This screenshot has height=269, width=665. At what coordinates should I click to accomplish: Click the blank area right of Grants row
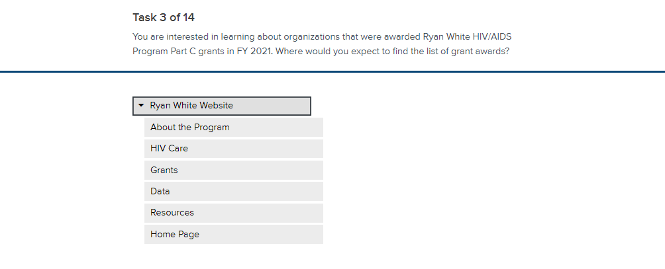[464, 171]
